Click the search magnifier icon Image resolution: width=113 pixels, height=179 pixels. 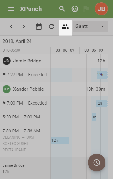point(62,9)
